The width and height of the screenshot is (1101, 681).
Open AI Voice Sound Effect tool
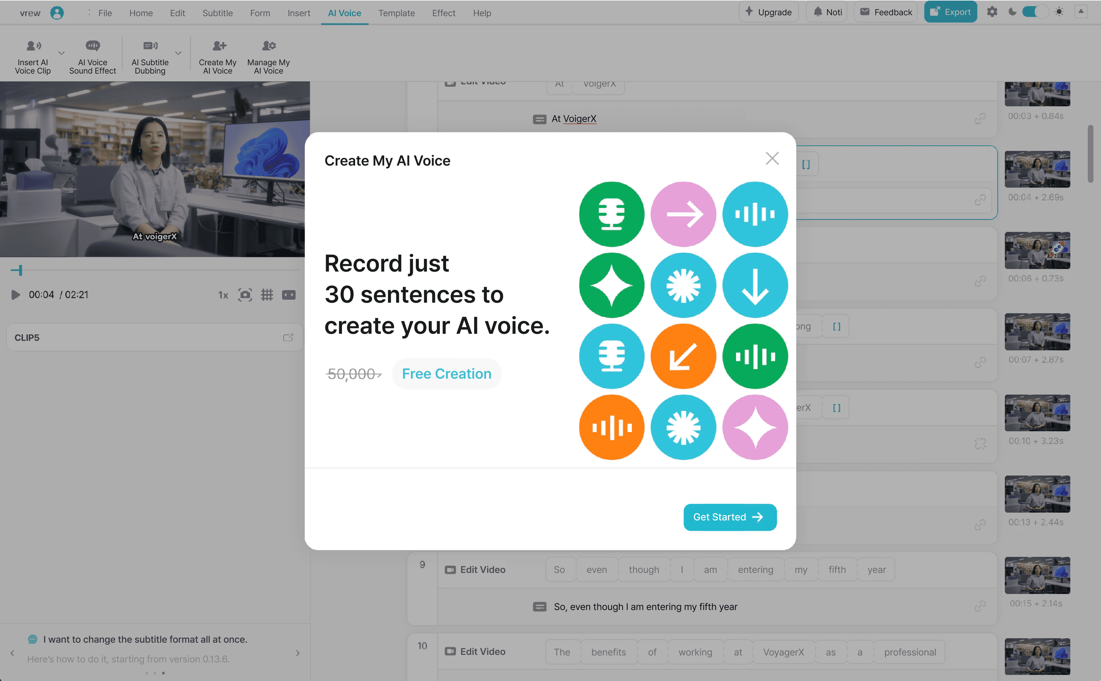[x=92, y=46]
